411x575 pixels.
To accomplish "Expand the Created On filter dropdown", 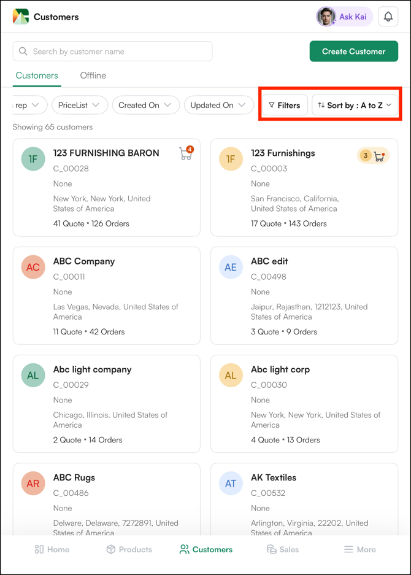I will pos(145,105).
